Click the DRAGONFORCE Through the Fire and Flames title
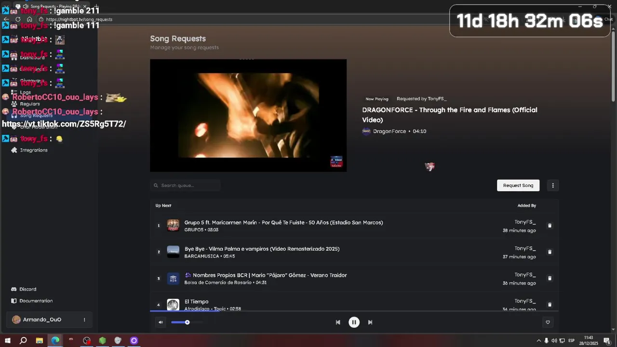The image size is (617, 347). pos(450,115)
